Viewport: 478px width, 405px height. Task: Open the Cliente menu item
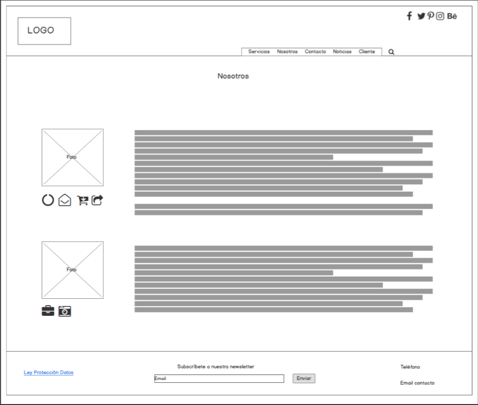coord(367,52)
